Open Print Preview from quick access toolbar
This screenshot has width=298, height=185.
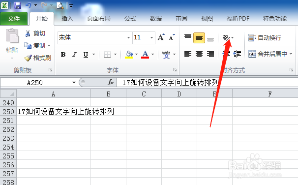coord(60,5)
